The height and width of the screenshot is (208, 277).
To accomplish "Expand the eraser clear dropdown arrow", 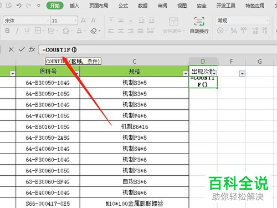I will [x=100, y=31].
